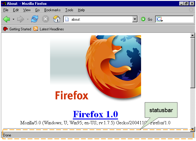This screenshot has width=196, height=141.
Task: Click the vertical scrollbar thumb
Action: [x=192, y=63]
